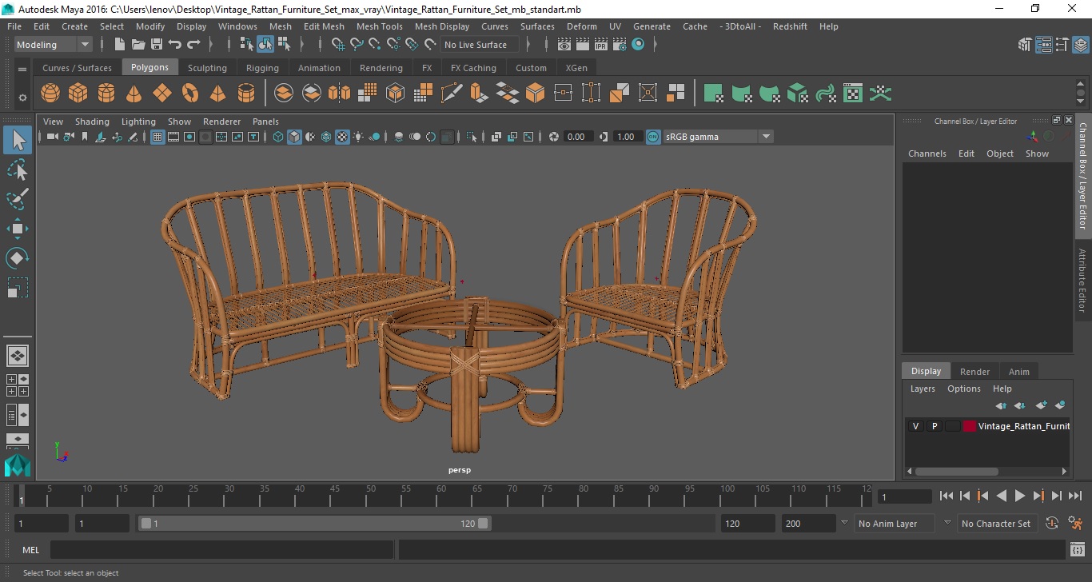
Task: Open the Mesh Tools menu
Action: [379, 26]
